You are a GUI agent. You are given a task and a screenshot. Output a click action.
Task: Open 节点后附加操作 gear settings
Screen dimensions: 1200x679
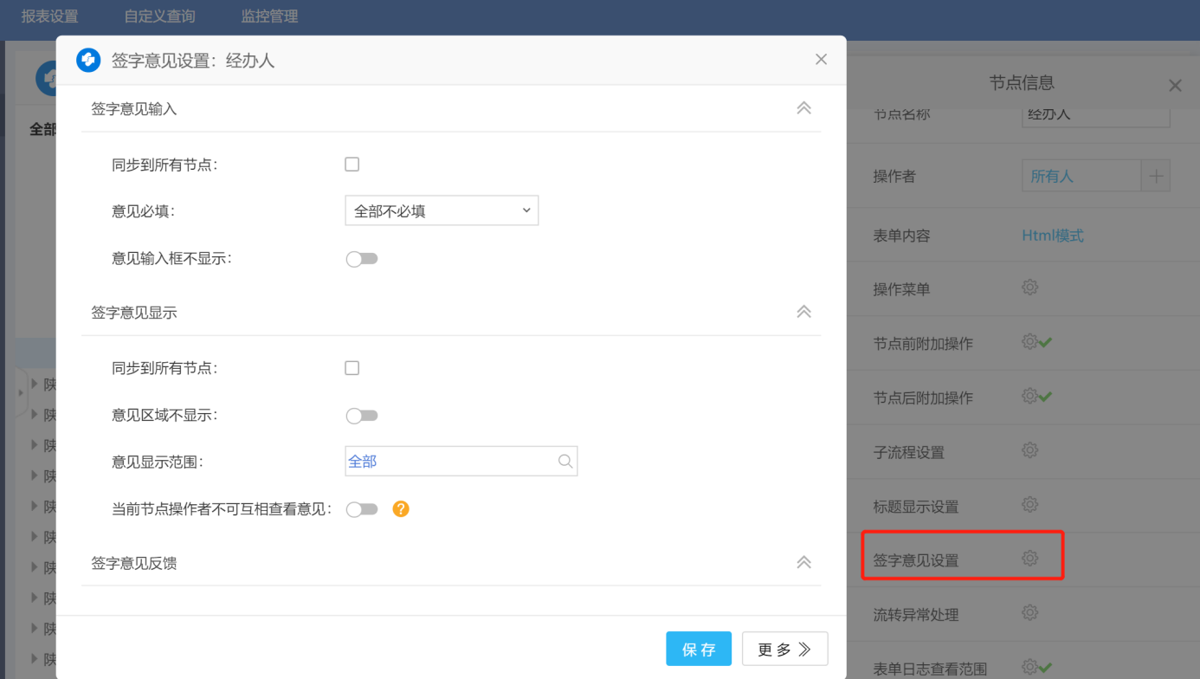(1029, 397)
